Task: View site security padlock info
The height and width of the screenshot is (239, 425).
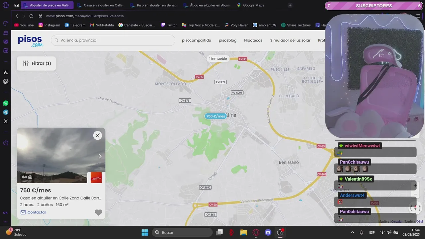Action: point(41,16)
